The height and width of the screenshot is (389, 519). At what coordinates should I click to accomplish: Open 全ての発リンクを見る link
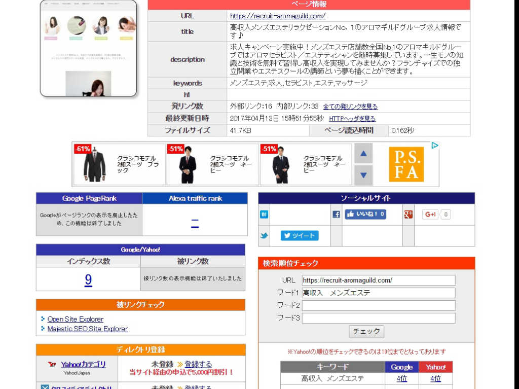(x=350, y=107)
